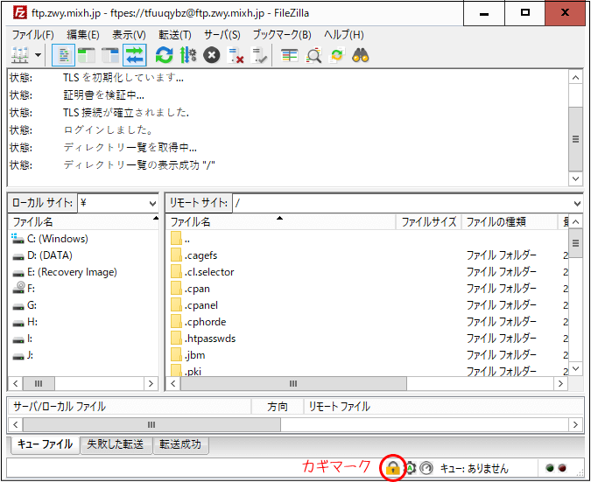Open Site Manager dropdown arrow
Image resolution: width=591 pixels, height=482 pixels.
[x=38, y=56]
